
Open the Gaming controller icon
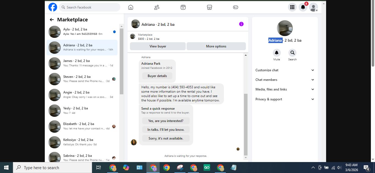(x=236, y=7)
